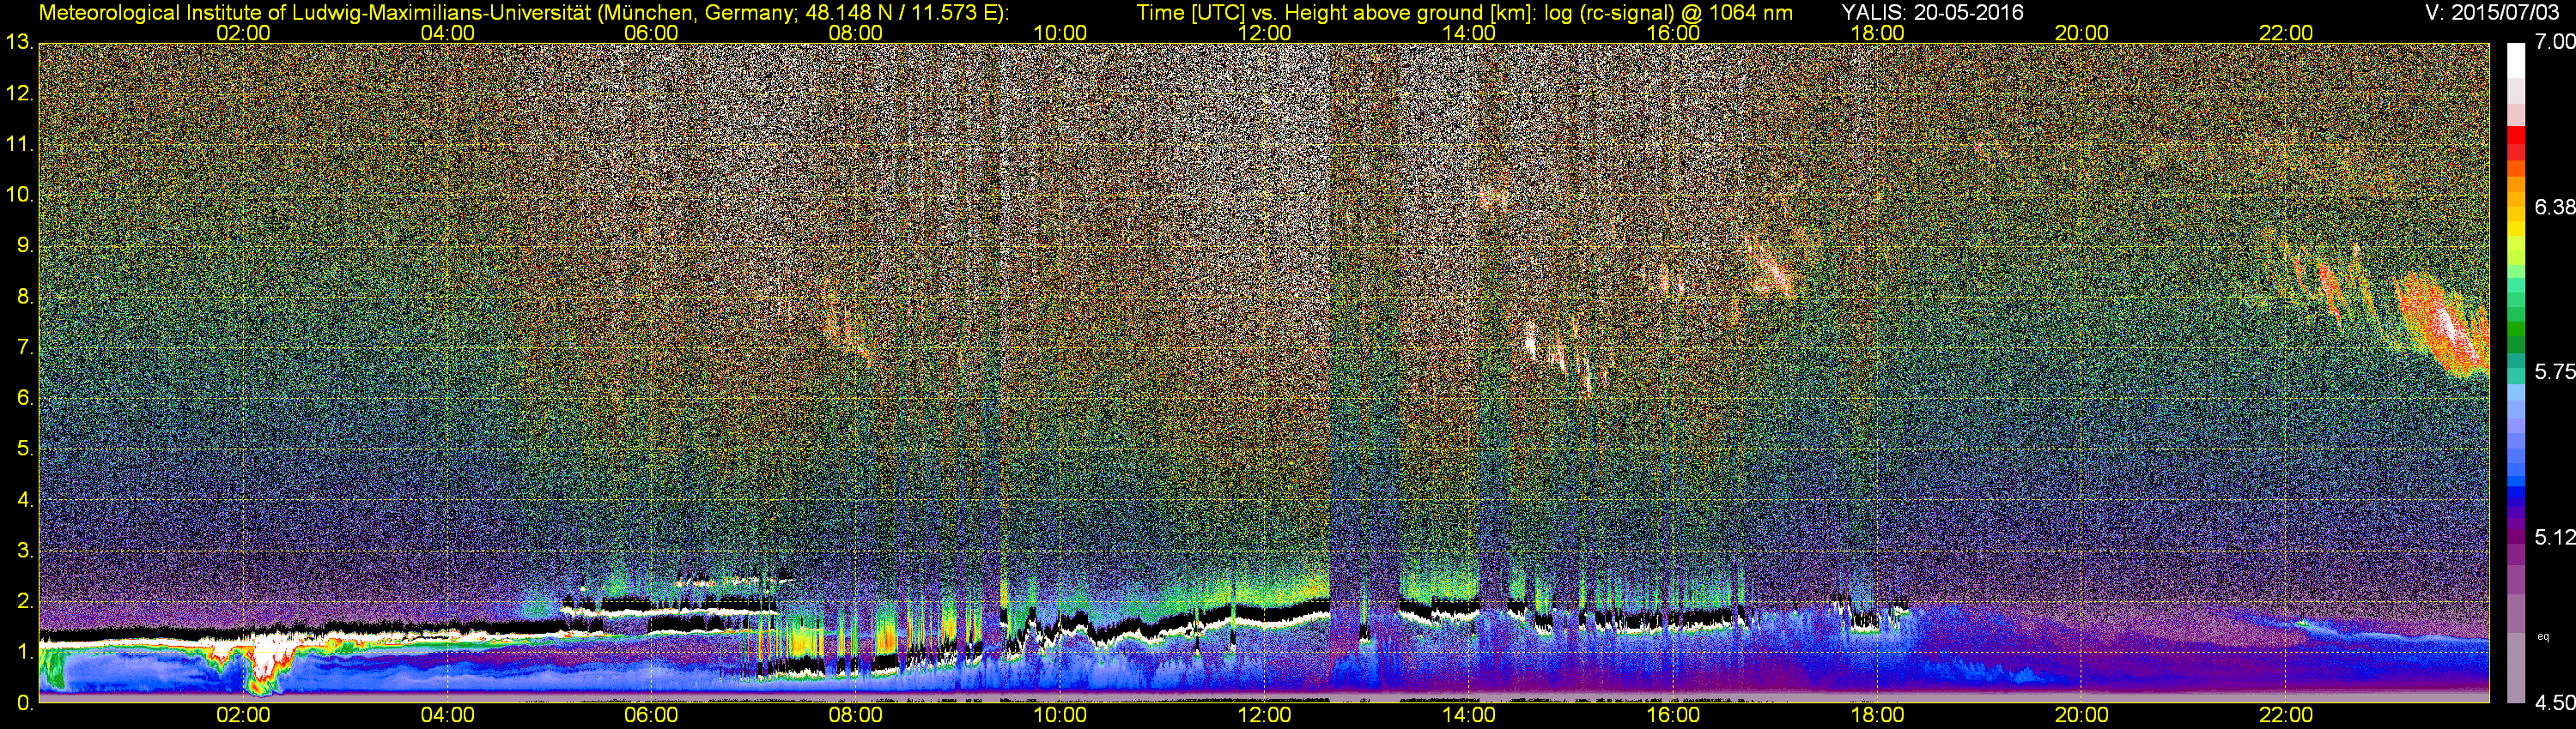
Task: Click the white top segment of the color bar
Action: 2516,60
